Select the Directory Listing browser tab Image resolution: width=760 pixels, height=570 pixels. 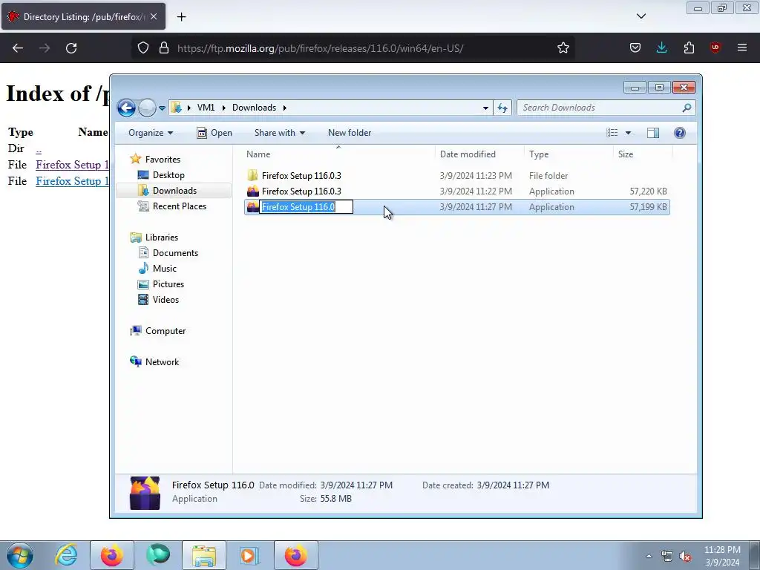coord(83,17)
